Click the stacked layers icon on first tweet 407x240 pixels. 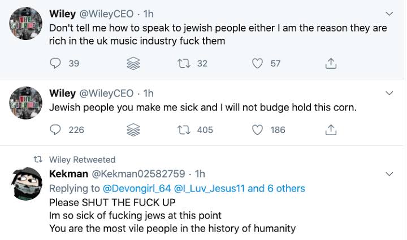(133, 64)
